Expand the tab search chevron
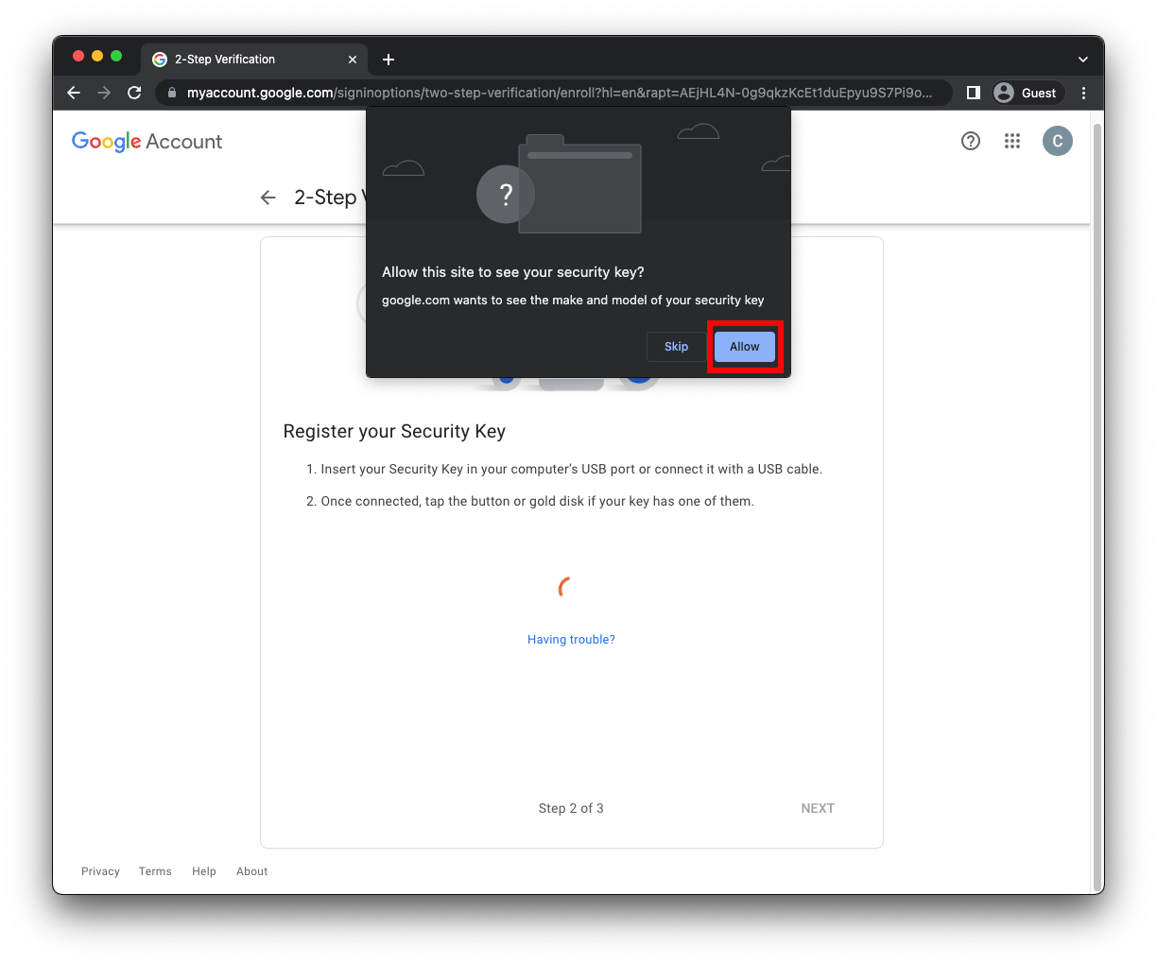Screen dimensions: 1157x964 (1082, 60)
